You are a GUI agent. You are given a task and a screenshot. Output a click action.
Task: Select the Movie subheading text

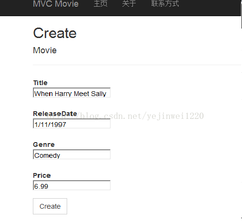point(45,50)
